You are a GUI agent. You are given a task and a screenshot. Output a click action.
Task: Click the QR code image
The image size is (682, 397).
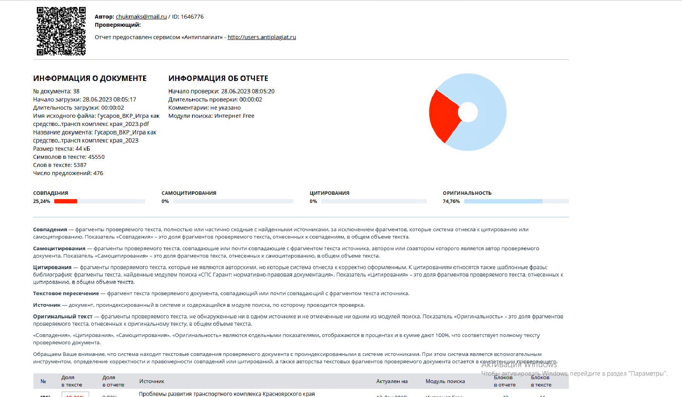tap(61, 31)
